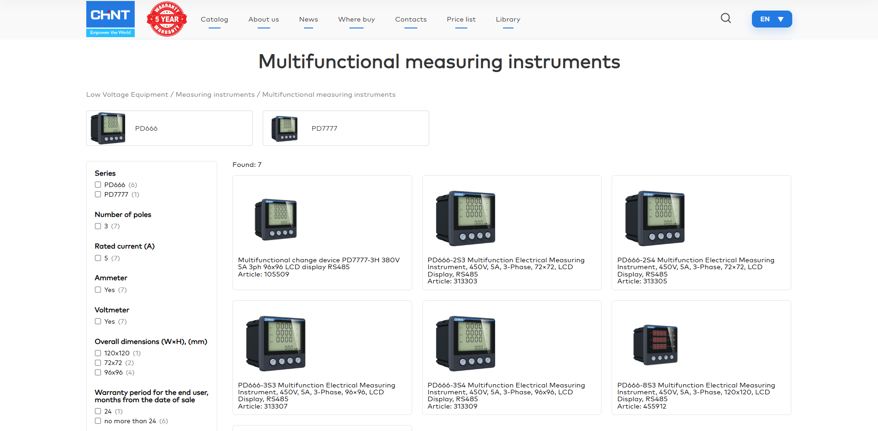
Task: Open the EN language dropdown
Action: click(x=772, y=19)
